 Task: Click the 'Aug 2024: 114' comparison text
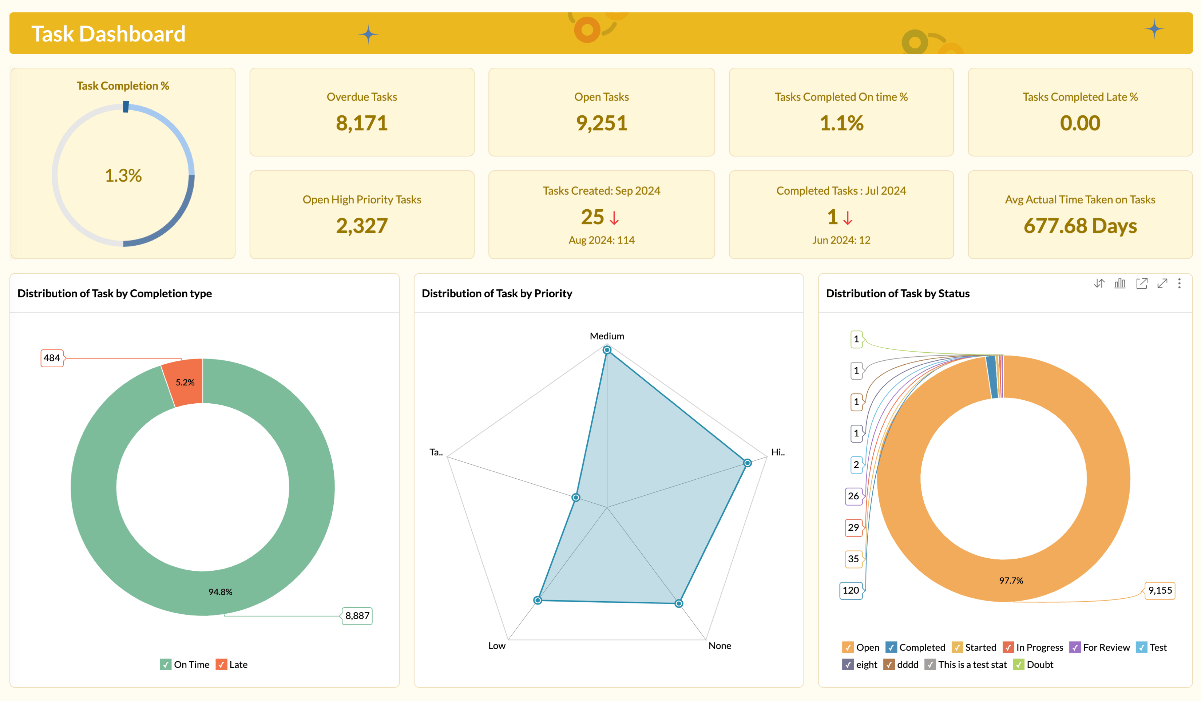(x=602, y=240)
